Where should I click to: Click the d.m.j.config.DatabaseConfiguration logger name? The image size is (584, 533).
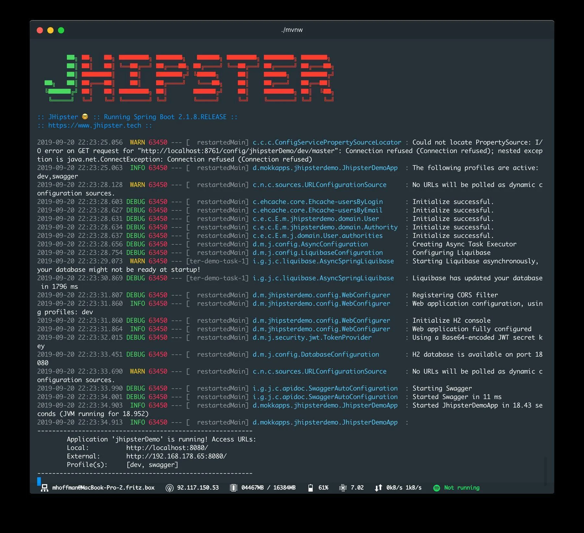coord(316,354)
